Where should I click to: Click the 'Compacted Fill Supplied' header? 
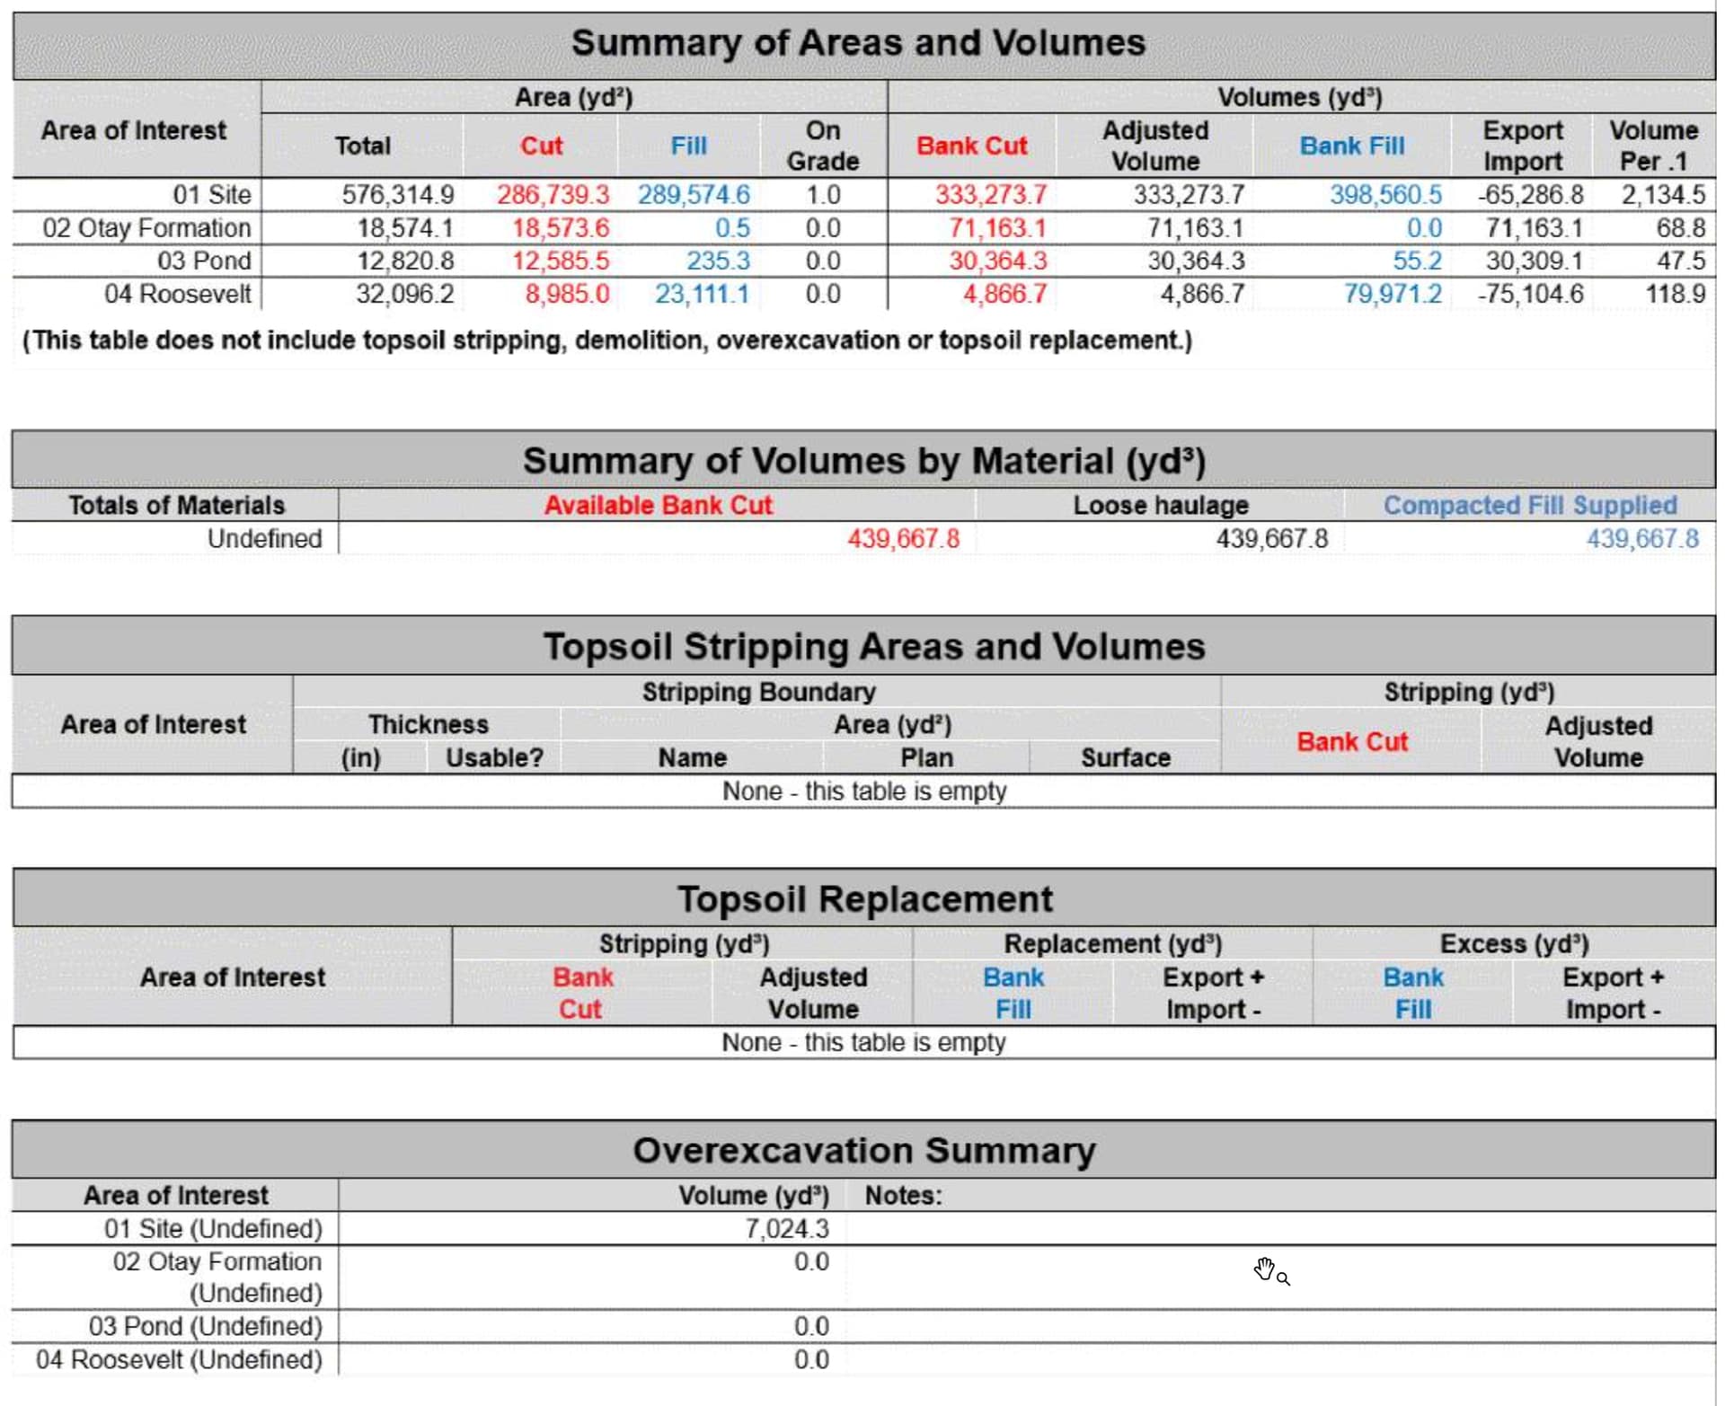pos(1531,506)
